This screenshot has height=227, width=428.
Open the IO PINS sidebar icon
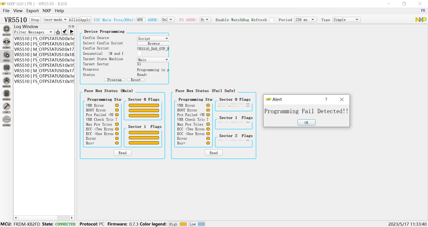coord(6,121)
